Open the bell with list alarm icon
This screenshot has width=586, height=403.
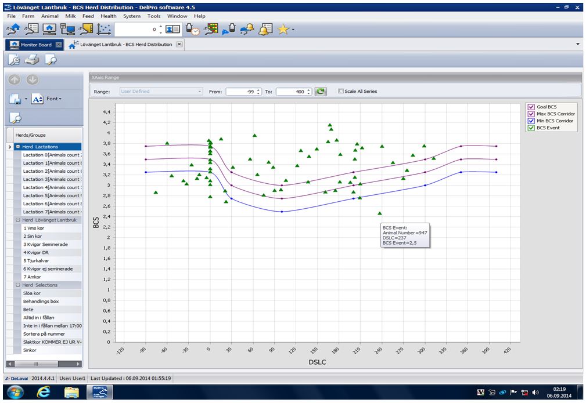(265, 29)
